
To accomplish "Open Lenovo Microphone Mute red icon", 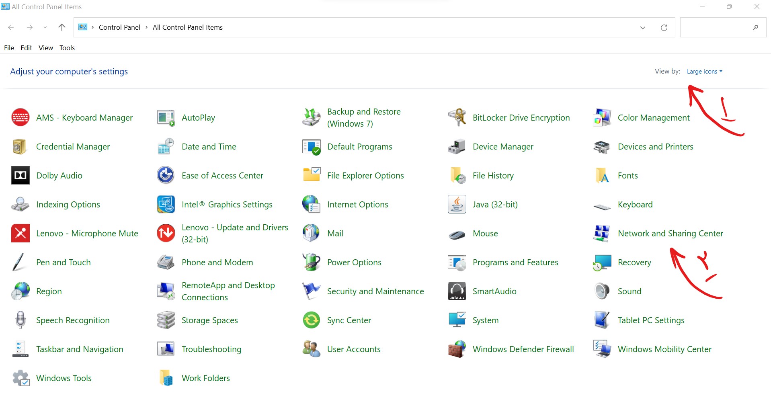I will [21, 233].
